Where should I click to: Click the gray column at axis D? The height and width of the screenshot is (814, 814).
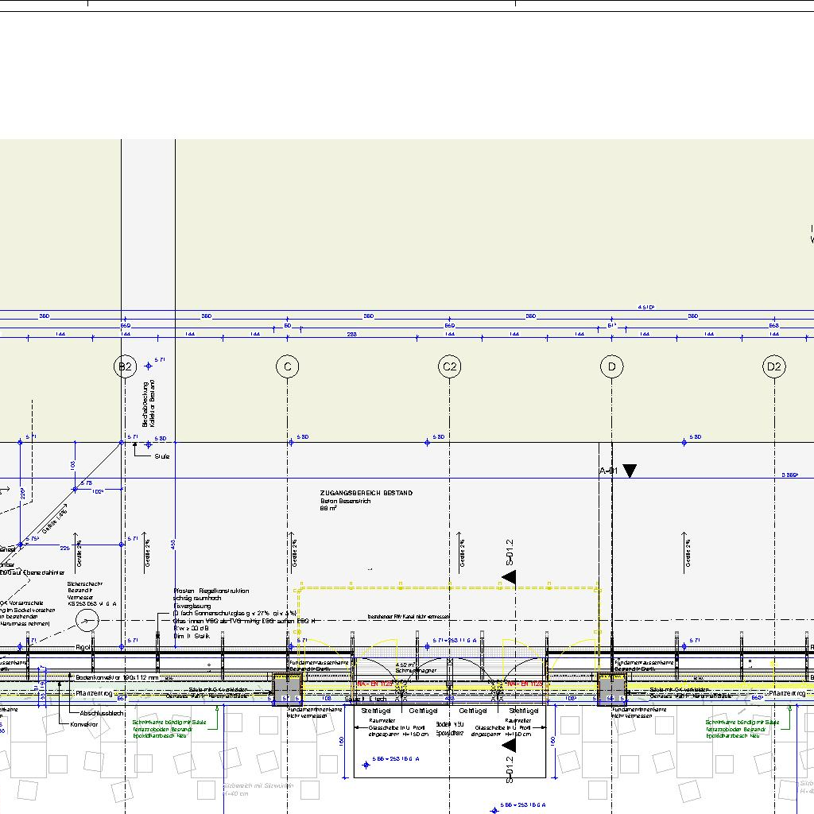pos(610,688)
